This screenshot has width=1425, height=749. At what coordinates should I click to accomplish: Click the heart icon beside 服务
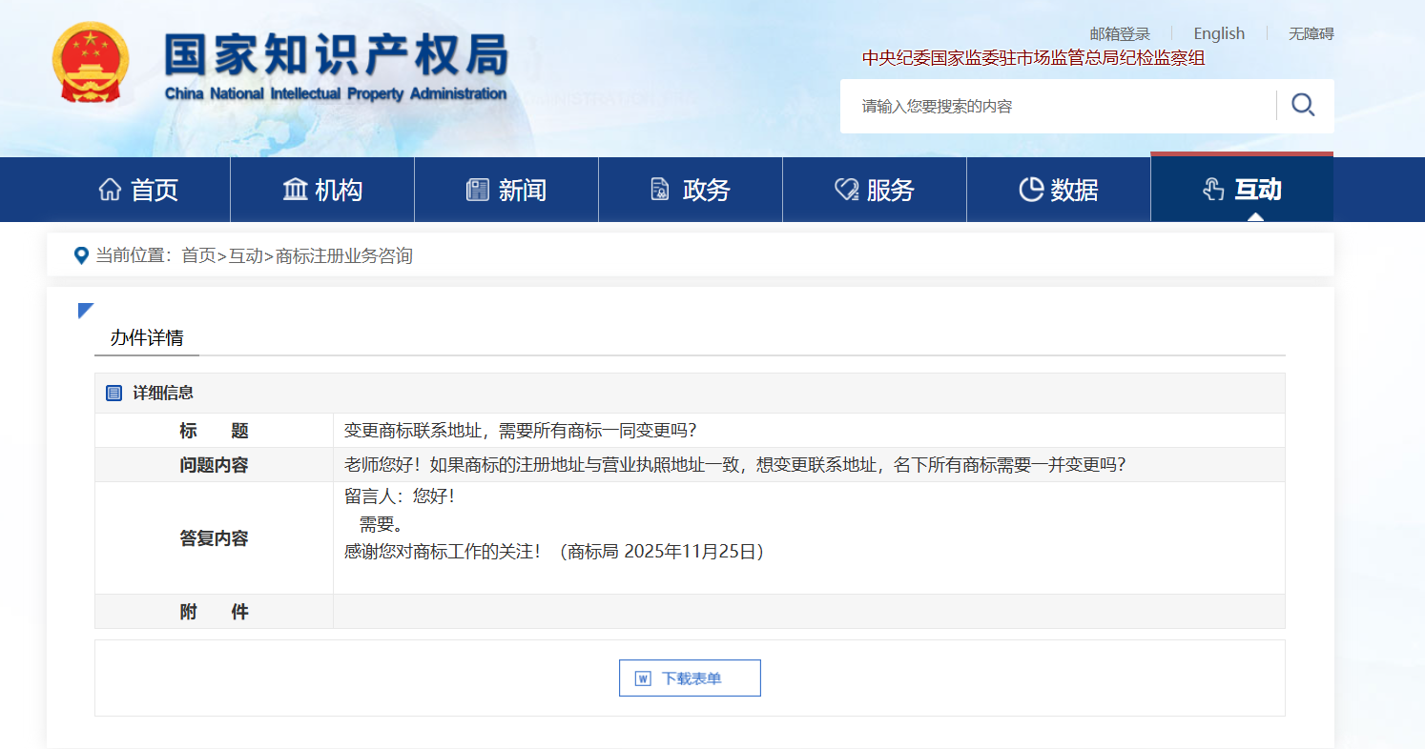coord(846,190)
